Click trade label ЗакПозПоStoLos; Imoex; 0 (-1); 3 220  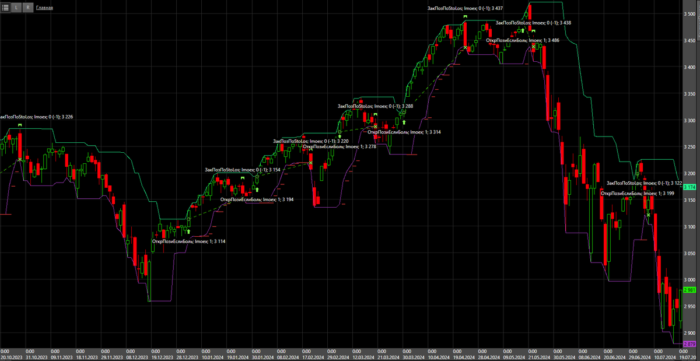(x=311, y=141)
